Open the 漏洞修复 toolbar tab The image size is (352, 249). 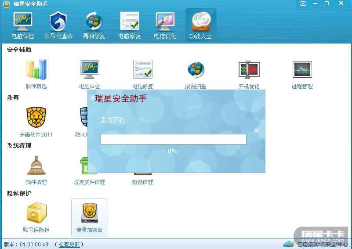pyautogui.click(x=94, y=25)
